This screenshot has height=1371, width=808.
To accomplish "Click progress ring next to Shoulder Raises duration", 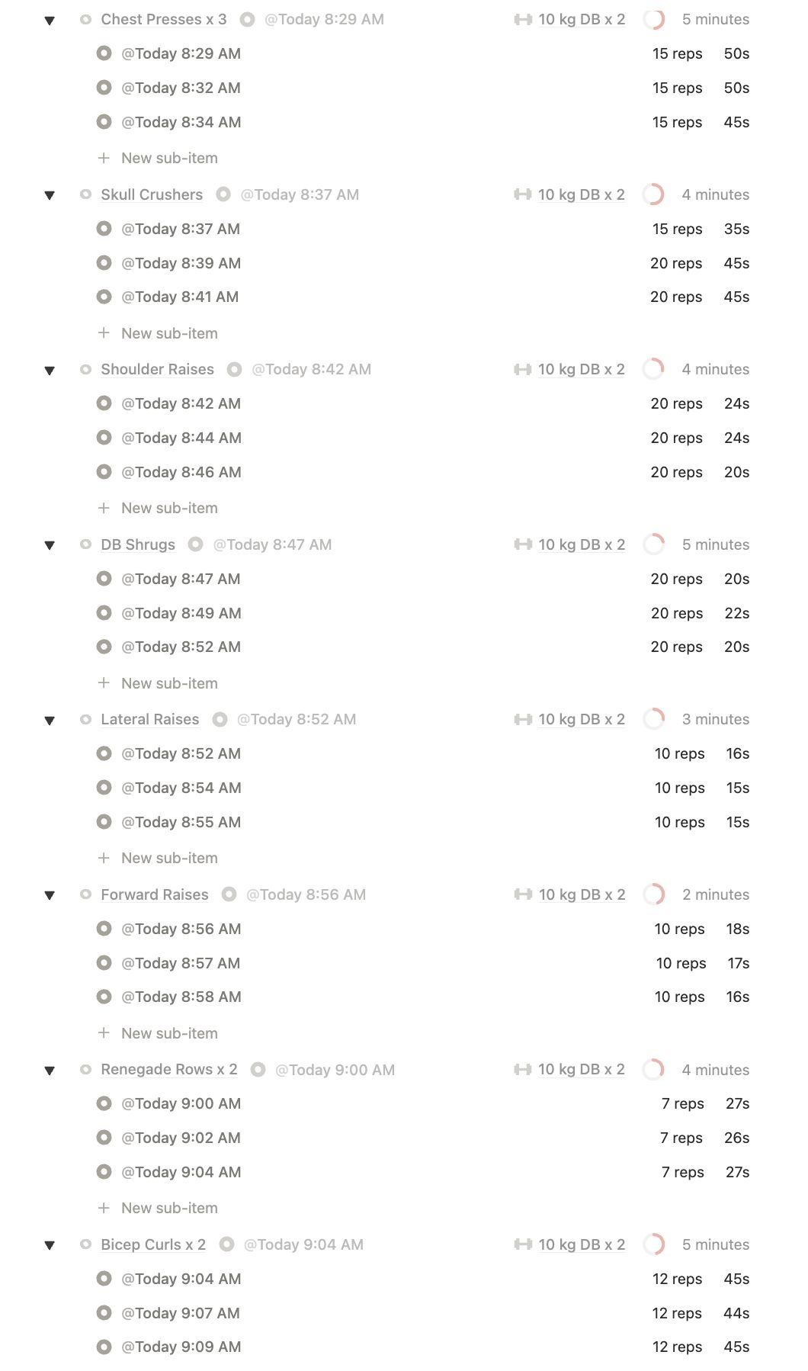I will [653, 369].
